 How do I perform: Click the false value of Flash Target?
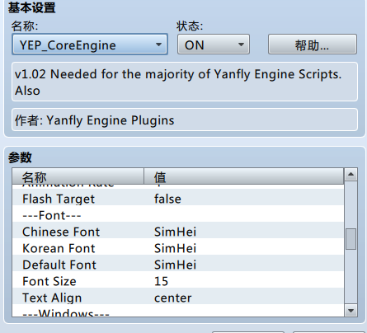(167, 199)
